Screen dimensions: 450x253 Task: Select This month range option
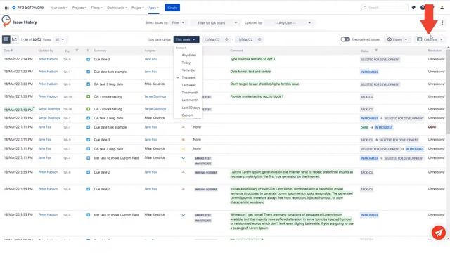pyautogui.click(x=188, y=92)
